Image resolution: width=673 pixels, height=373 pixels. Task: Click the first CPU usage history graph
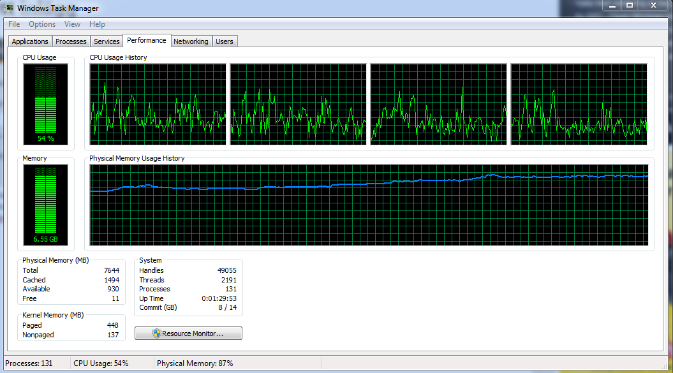coord(158,105)
